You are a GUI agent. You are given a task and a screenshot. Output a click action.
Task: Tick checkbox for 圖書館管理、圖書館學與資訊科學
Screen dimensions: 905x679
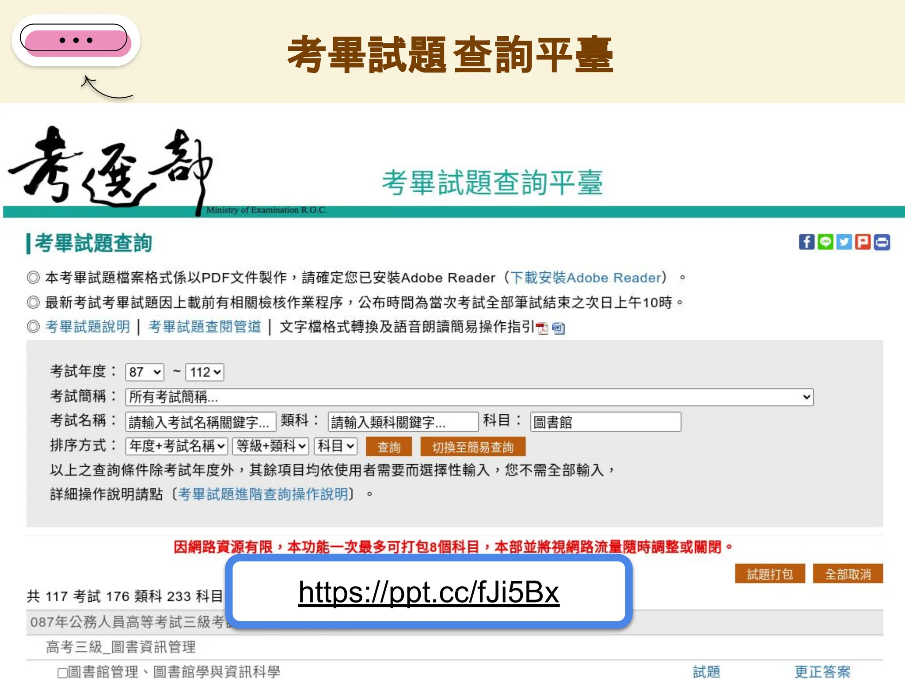coord(63,673)
